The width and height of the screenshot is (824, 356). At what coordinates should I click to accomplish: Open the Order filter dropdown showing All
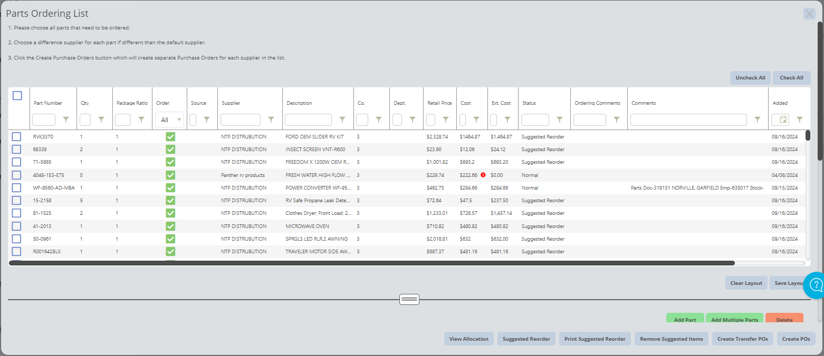(169, 120)
